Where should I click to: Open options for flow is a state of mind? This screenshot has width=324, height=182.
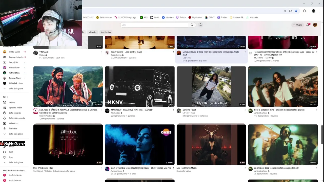[x=317, y=110]
